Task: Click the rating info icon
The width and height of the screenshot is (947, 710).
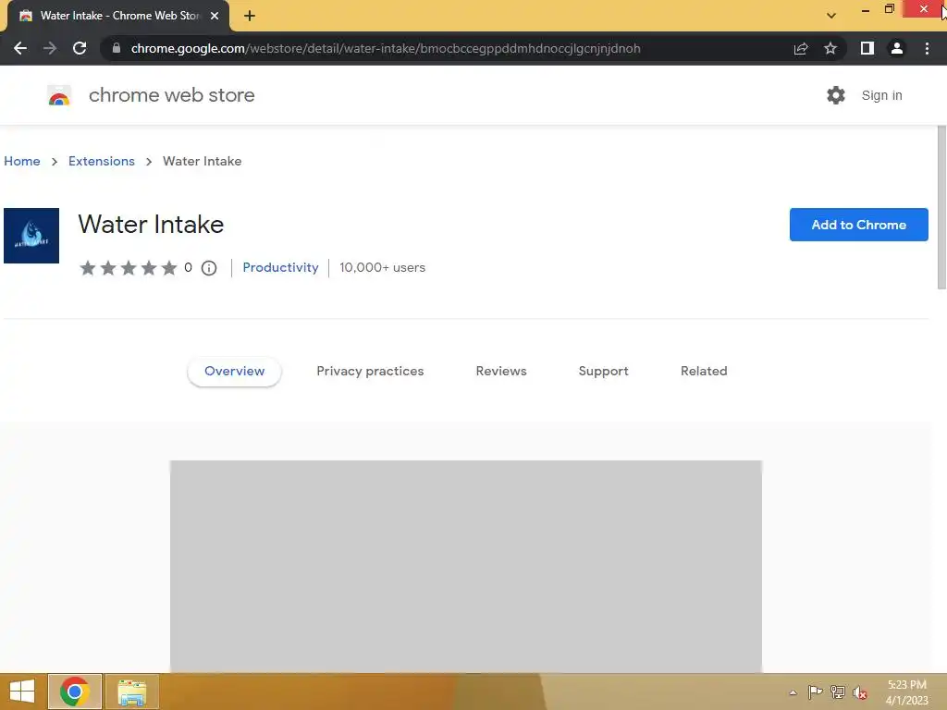Action: pos(209,267)
